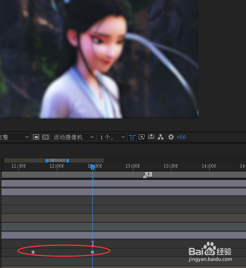Select the brown layer bar in timeline

(x=124, y=218)
